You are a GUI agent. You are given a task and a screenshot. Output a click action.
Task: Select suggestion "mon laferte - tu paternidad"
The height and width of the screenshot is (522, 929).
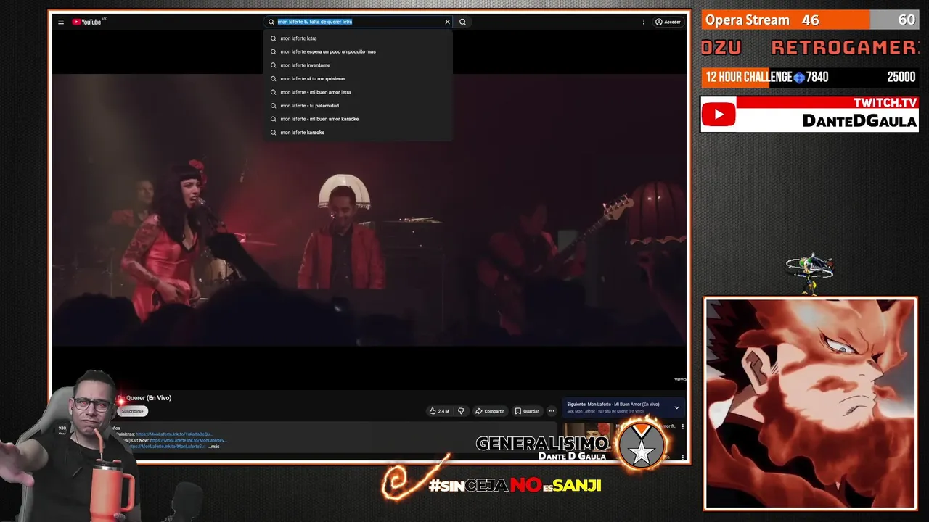pos(358,106)
